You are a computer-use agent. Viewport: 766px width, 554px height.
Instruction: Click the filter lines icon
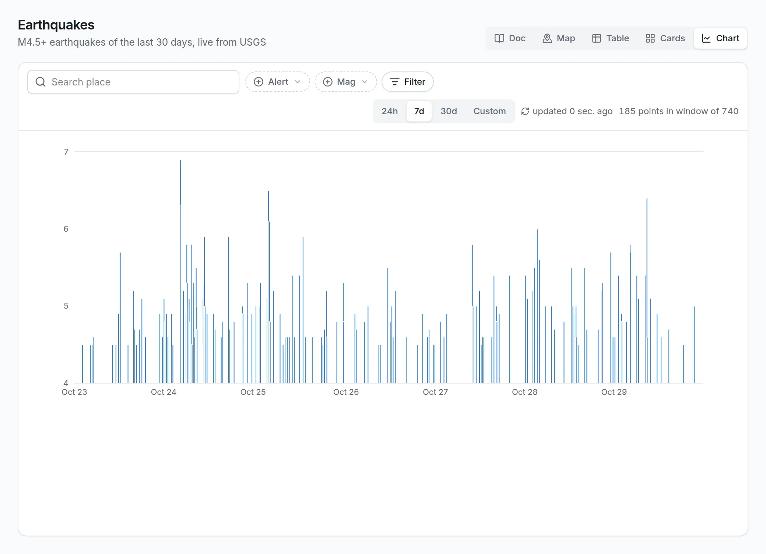pos(394,82)
